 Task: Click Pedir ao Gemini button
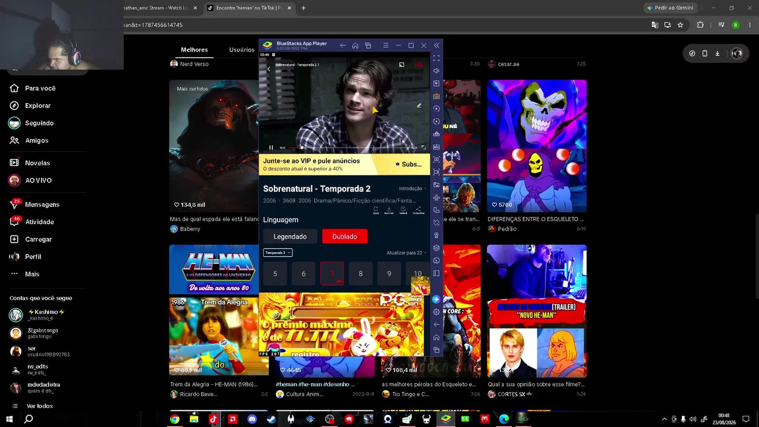[670, 8]
